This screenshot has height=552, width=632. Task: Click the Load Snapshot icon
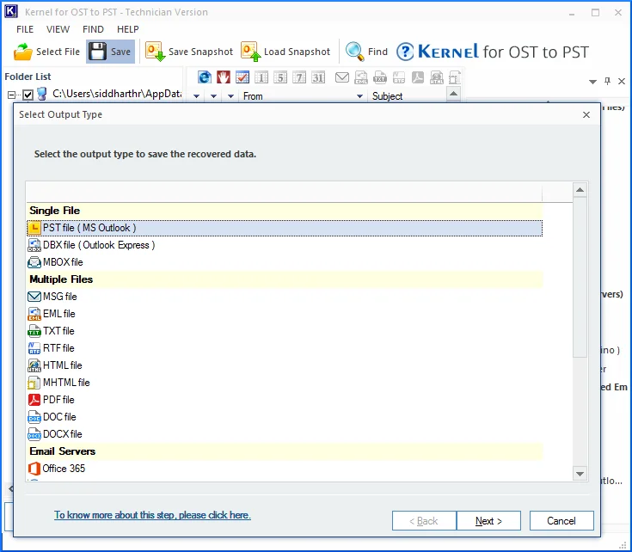[x=251, y=52]
